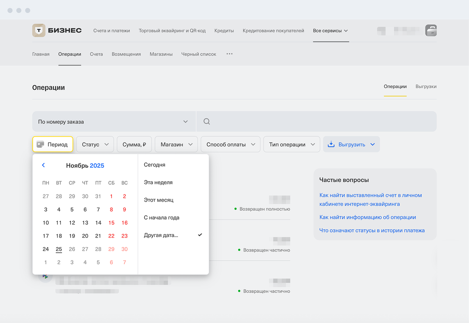Open the Возмещения navigation tab

pyautogui.click(x=126, y=54)
